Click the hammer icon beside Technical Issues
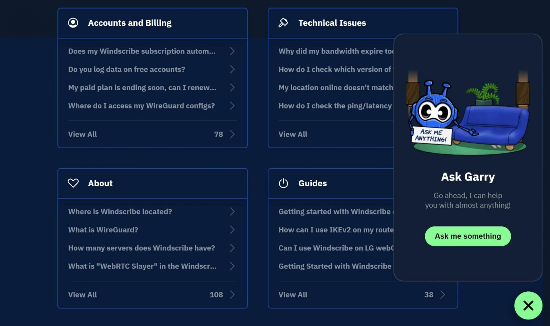The width and height of the screenshot is (550, 326). (x=284, y=23)
